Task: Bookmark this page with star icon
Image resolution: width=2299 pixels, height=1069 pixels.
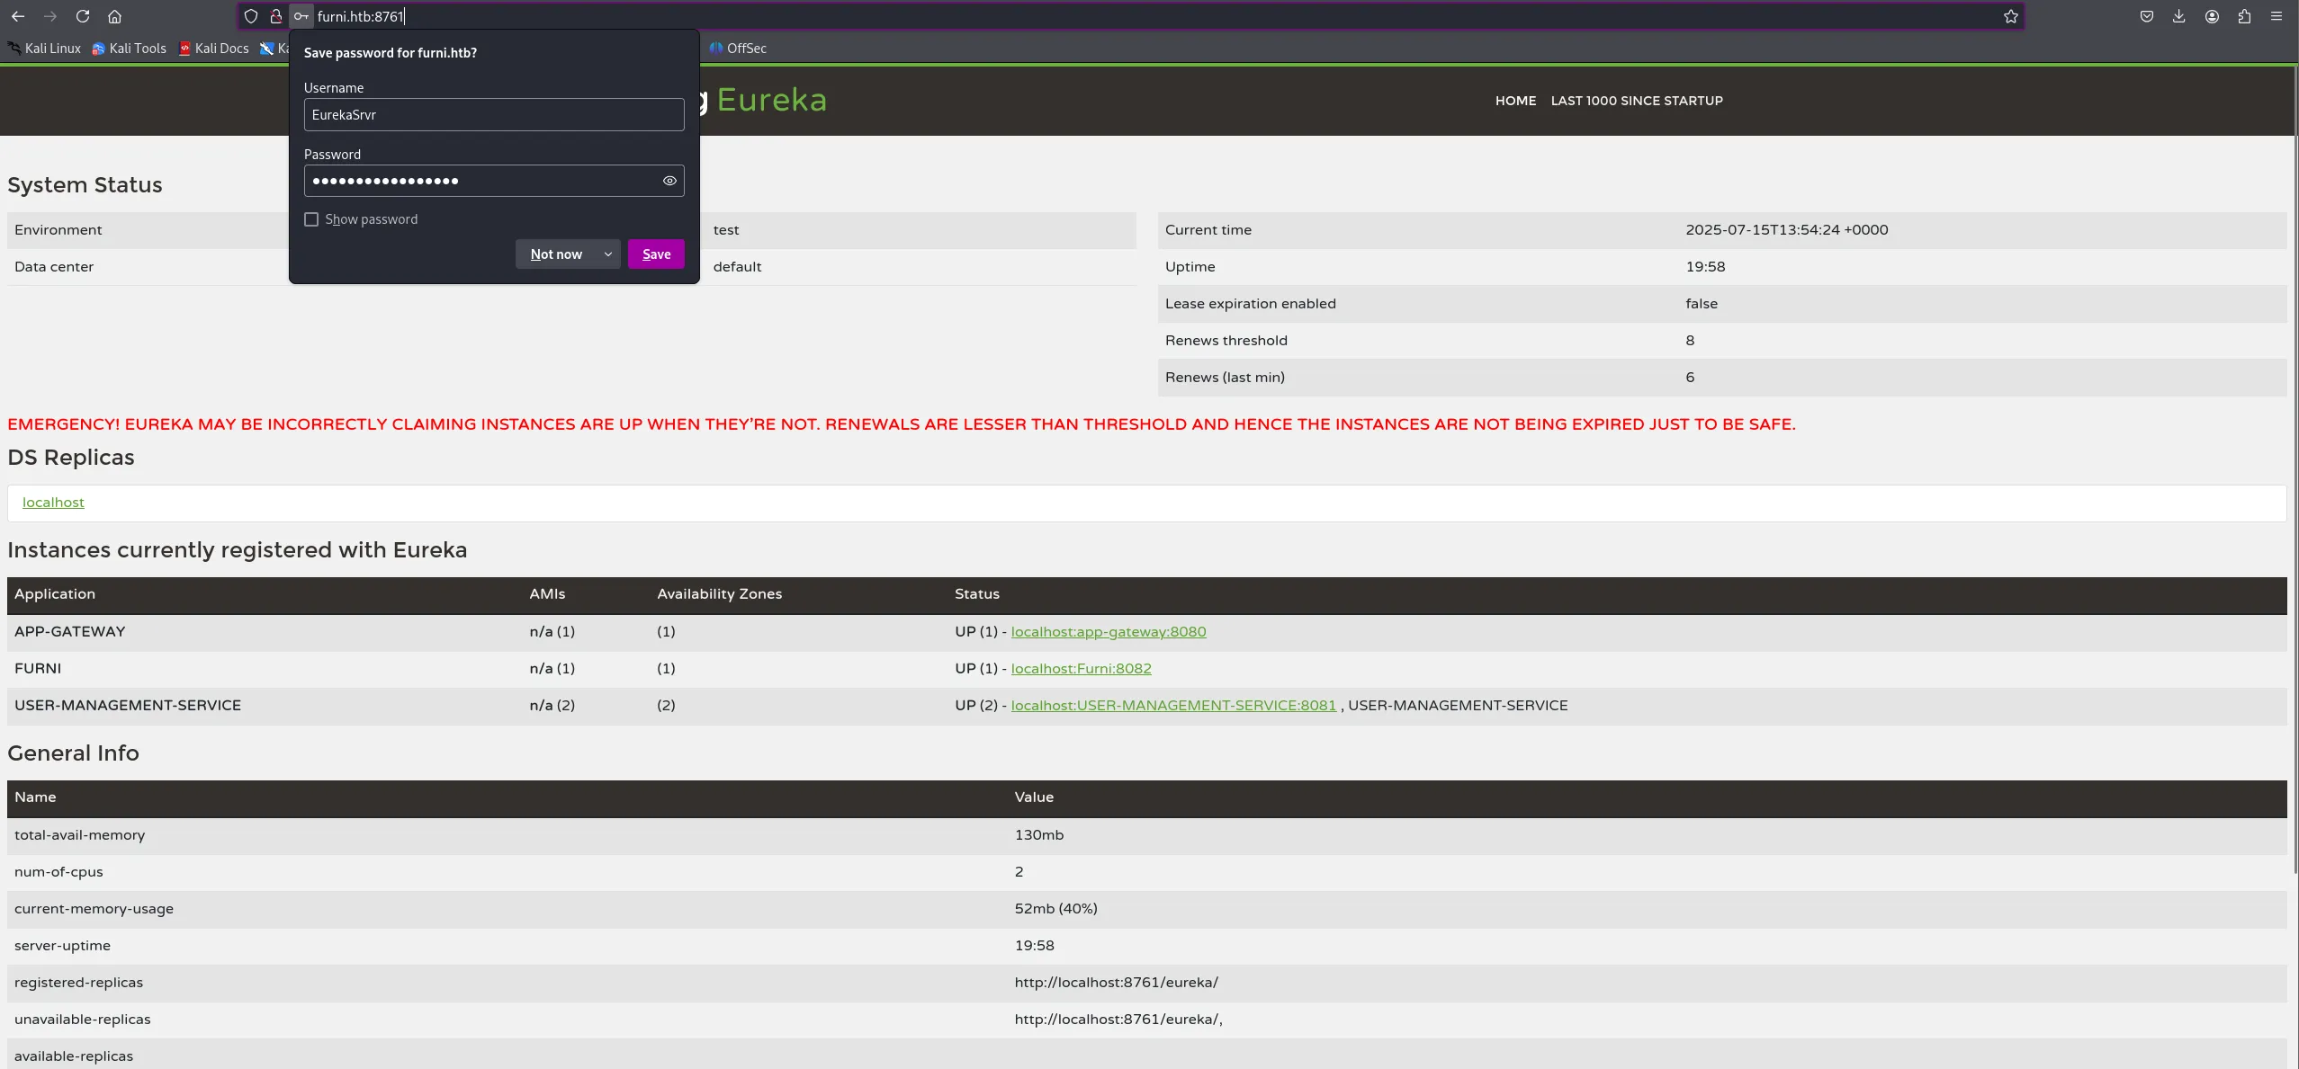Action: tap(2010, 16)
